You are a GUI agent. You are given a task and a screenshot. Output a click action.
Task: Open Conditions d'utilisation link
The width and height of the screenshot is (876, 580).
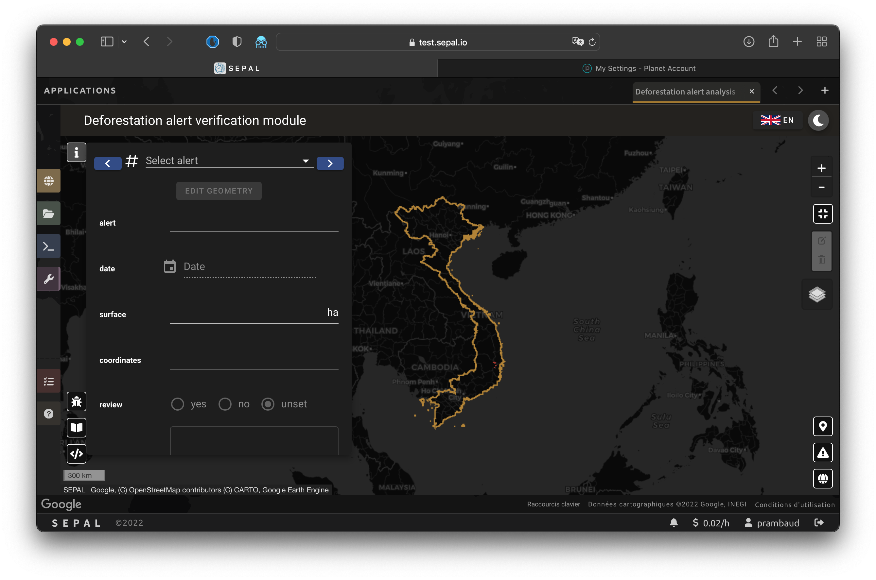(794, 504)
